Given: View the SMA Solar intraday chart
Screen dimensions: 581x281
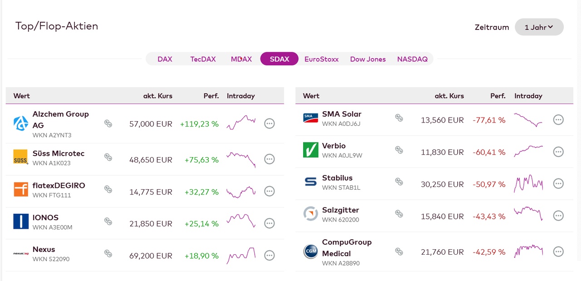Looking at the screenshot, I should tap(528, 120).
